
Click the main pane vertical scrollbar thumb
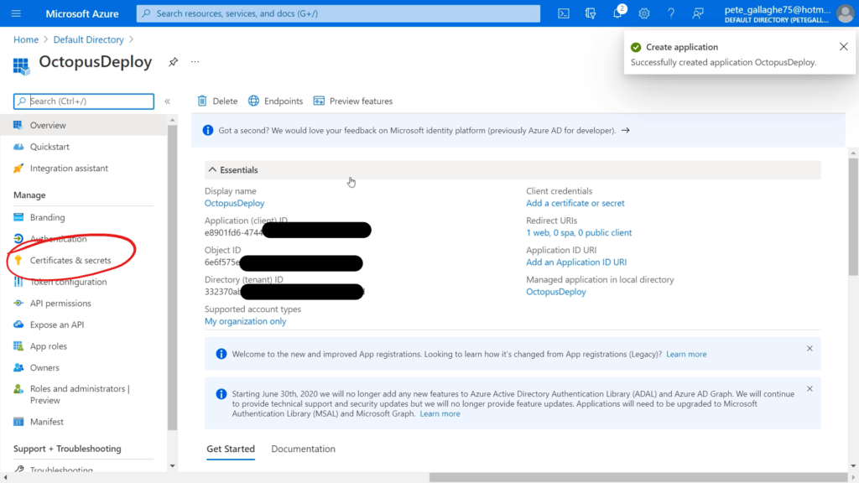(x=853, y=217)
